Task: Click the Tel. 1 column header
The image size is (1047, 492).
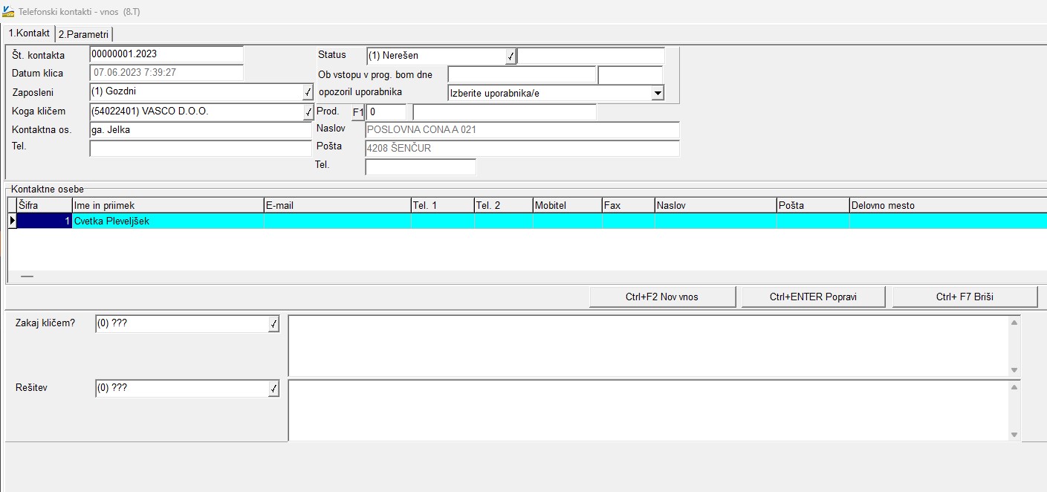Action: pyautogui.click(x=442, y=205)
